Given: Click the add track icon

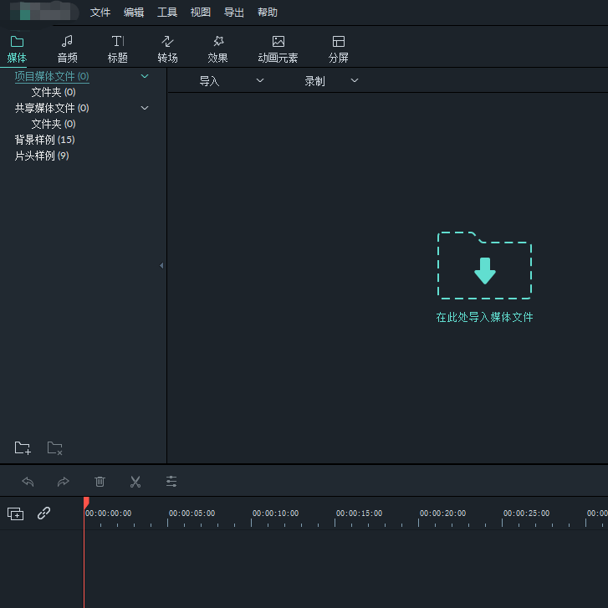Looking at the screenshot, I should [x=15, y=513].
